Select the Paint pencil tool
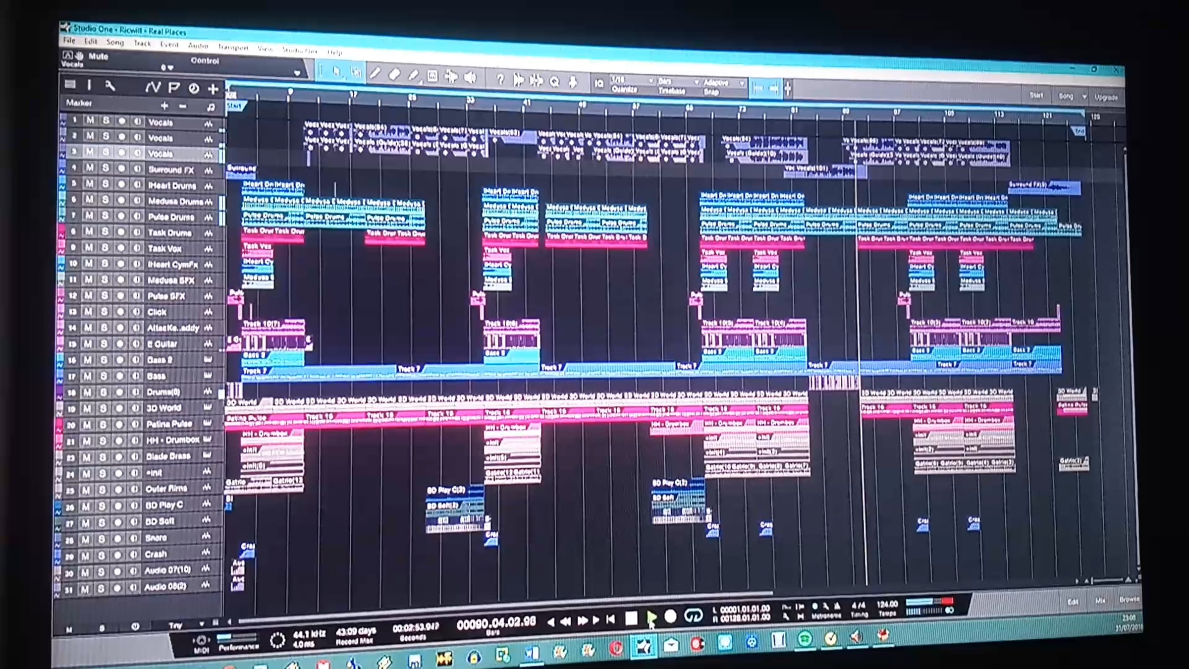 coord(413,75)
